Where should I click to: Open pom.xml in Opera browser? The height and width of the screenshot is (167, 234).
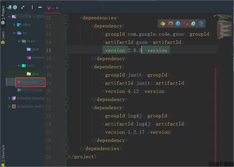tap(186, 23)
